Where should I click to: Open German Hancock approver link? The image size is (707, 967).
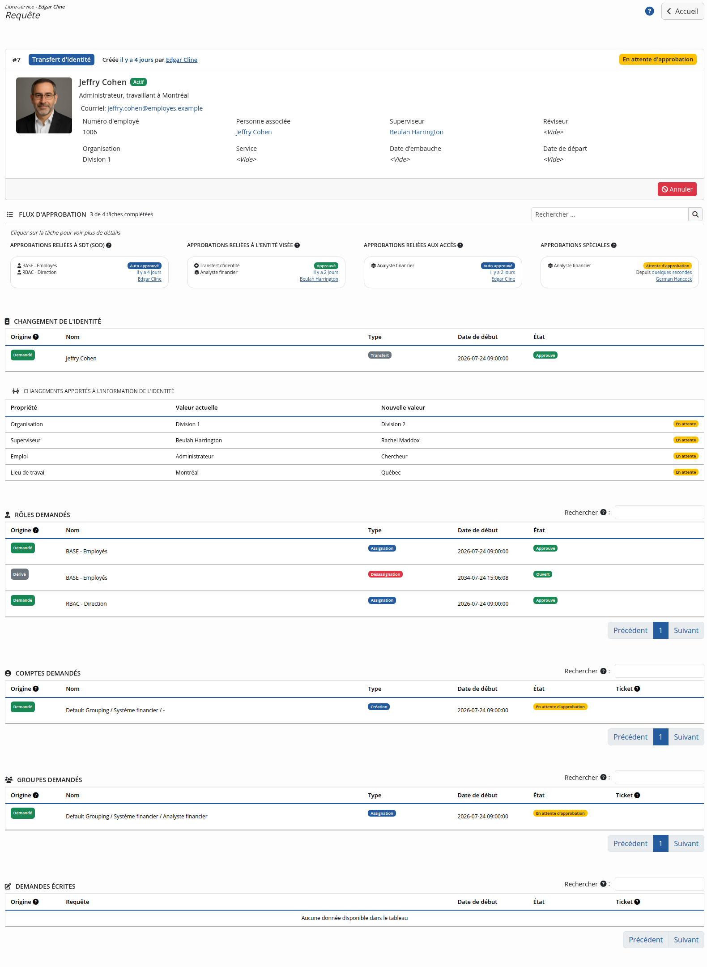673,279
